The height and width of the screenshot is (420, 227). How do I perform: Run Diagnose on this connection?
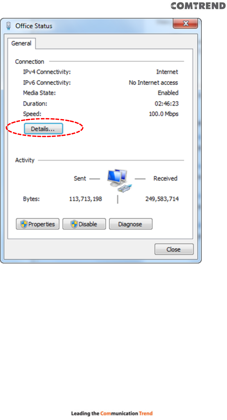(130, 224)
